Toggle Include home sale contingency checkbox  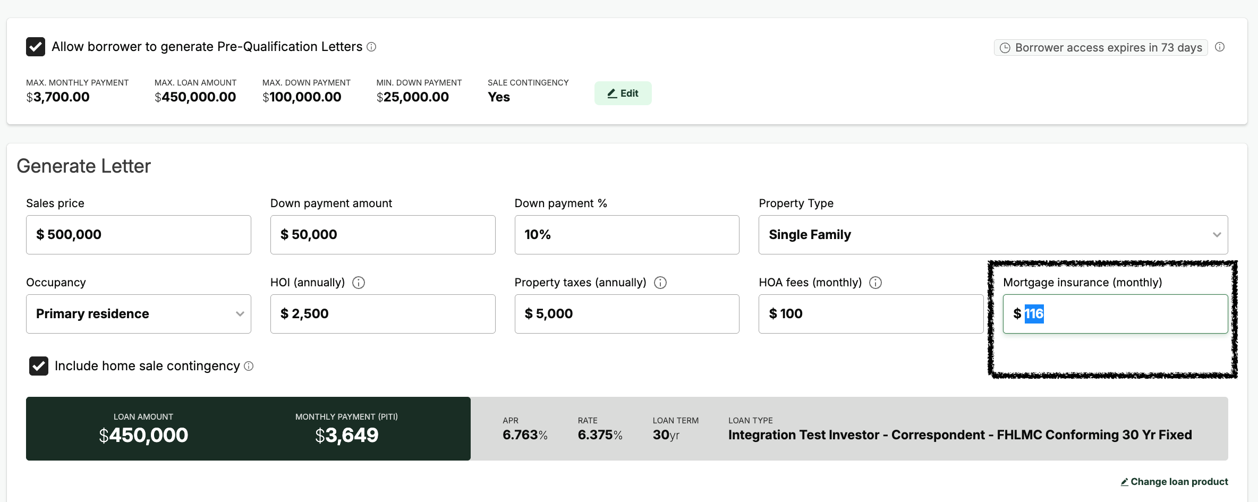[x=39, y=366]
